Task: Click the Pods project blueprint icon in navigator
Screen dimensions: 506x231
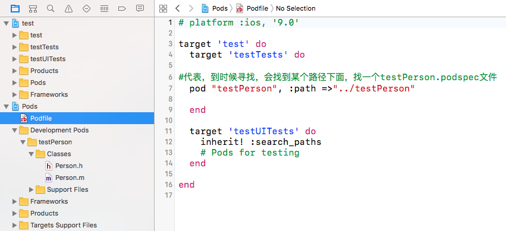Action: point(15,106)
